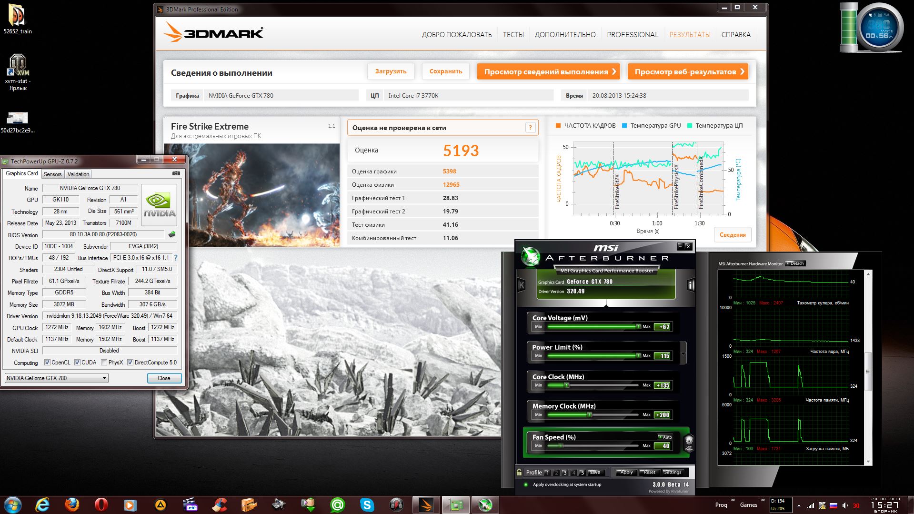Click the Сохранить button in 3DMark
Image resolution: width=914 pixels, height=514 pixels.
446,71
